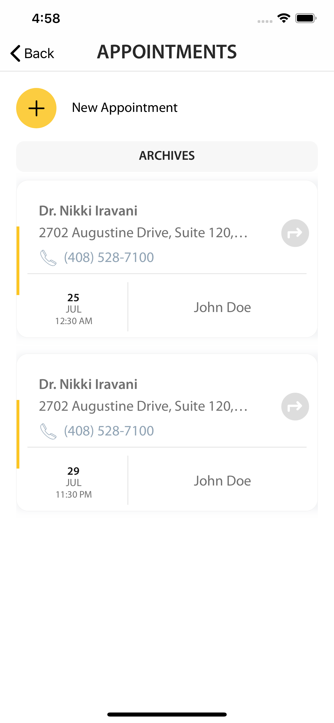Tap the Back chevron icon
Viewport: 334px width, 723px height.
[x=16, y=53]
